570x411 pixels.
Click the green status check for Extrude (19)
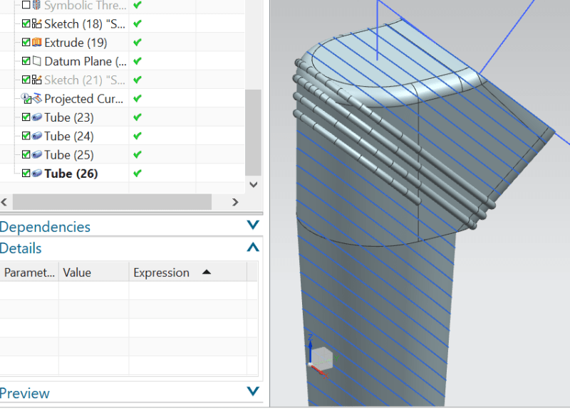(137, 43)
